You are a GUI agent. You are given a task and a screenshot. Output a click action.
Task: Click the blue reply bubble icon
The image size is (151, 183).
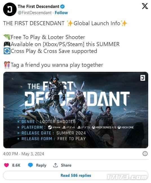coord(30,165)
